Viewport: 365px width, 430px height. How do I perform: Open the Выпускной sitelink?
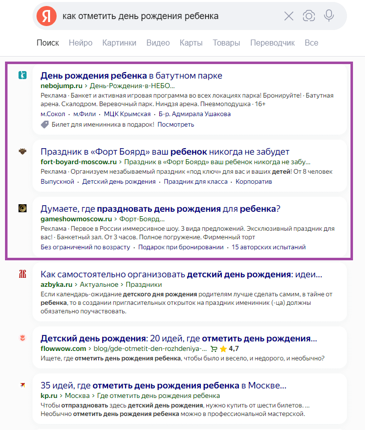click(x=57, y=182)
